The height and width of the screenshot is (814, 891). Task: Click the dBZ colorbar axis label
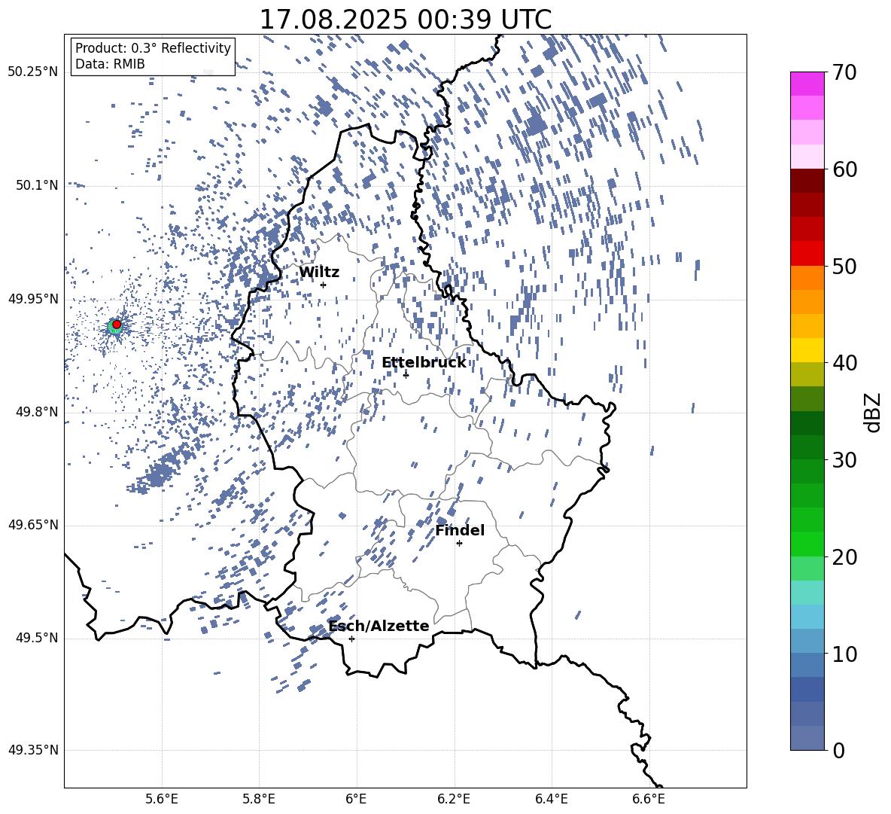(x=874, y=412)
